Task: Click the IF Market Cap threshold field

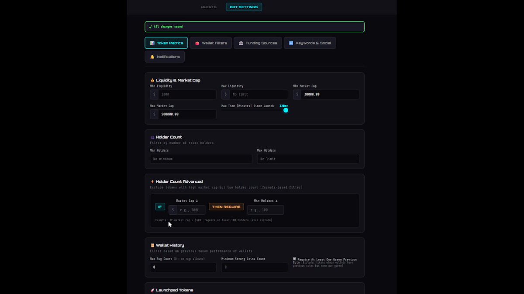Action: 191,210
